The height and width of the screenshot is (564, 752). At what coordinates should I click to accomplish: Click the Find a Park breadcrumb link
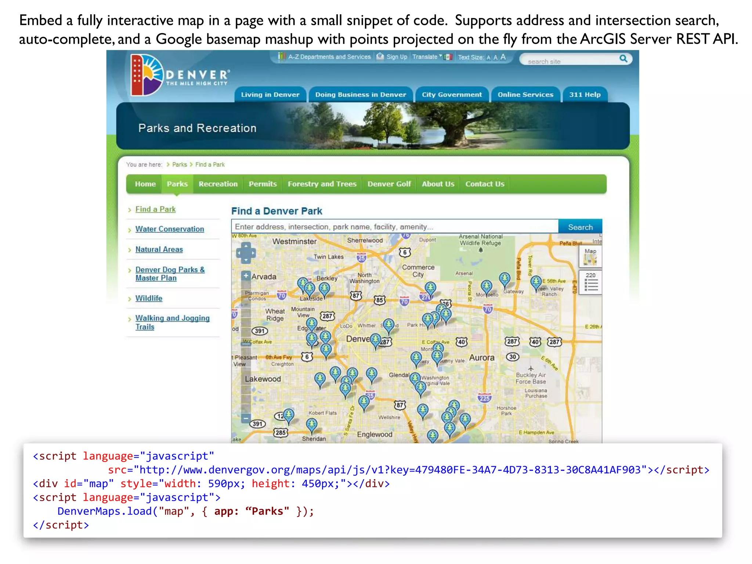[x=210, y=164]
